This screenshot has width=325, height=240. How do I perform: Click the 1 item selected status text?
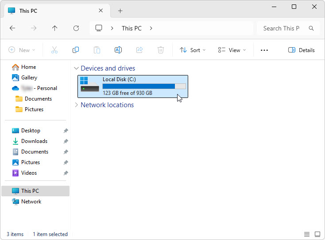tap(50, 234)
